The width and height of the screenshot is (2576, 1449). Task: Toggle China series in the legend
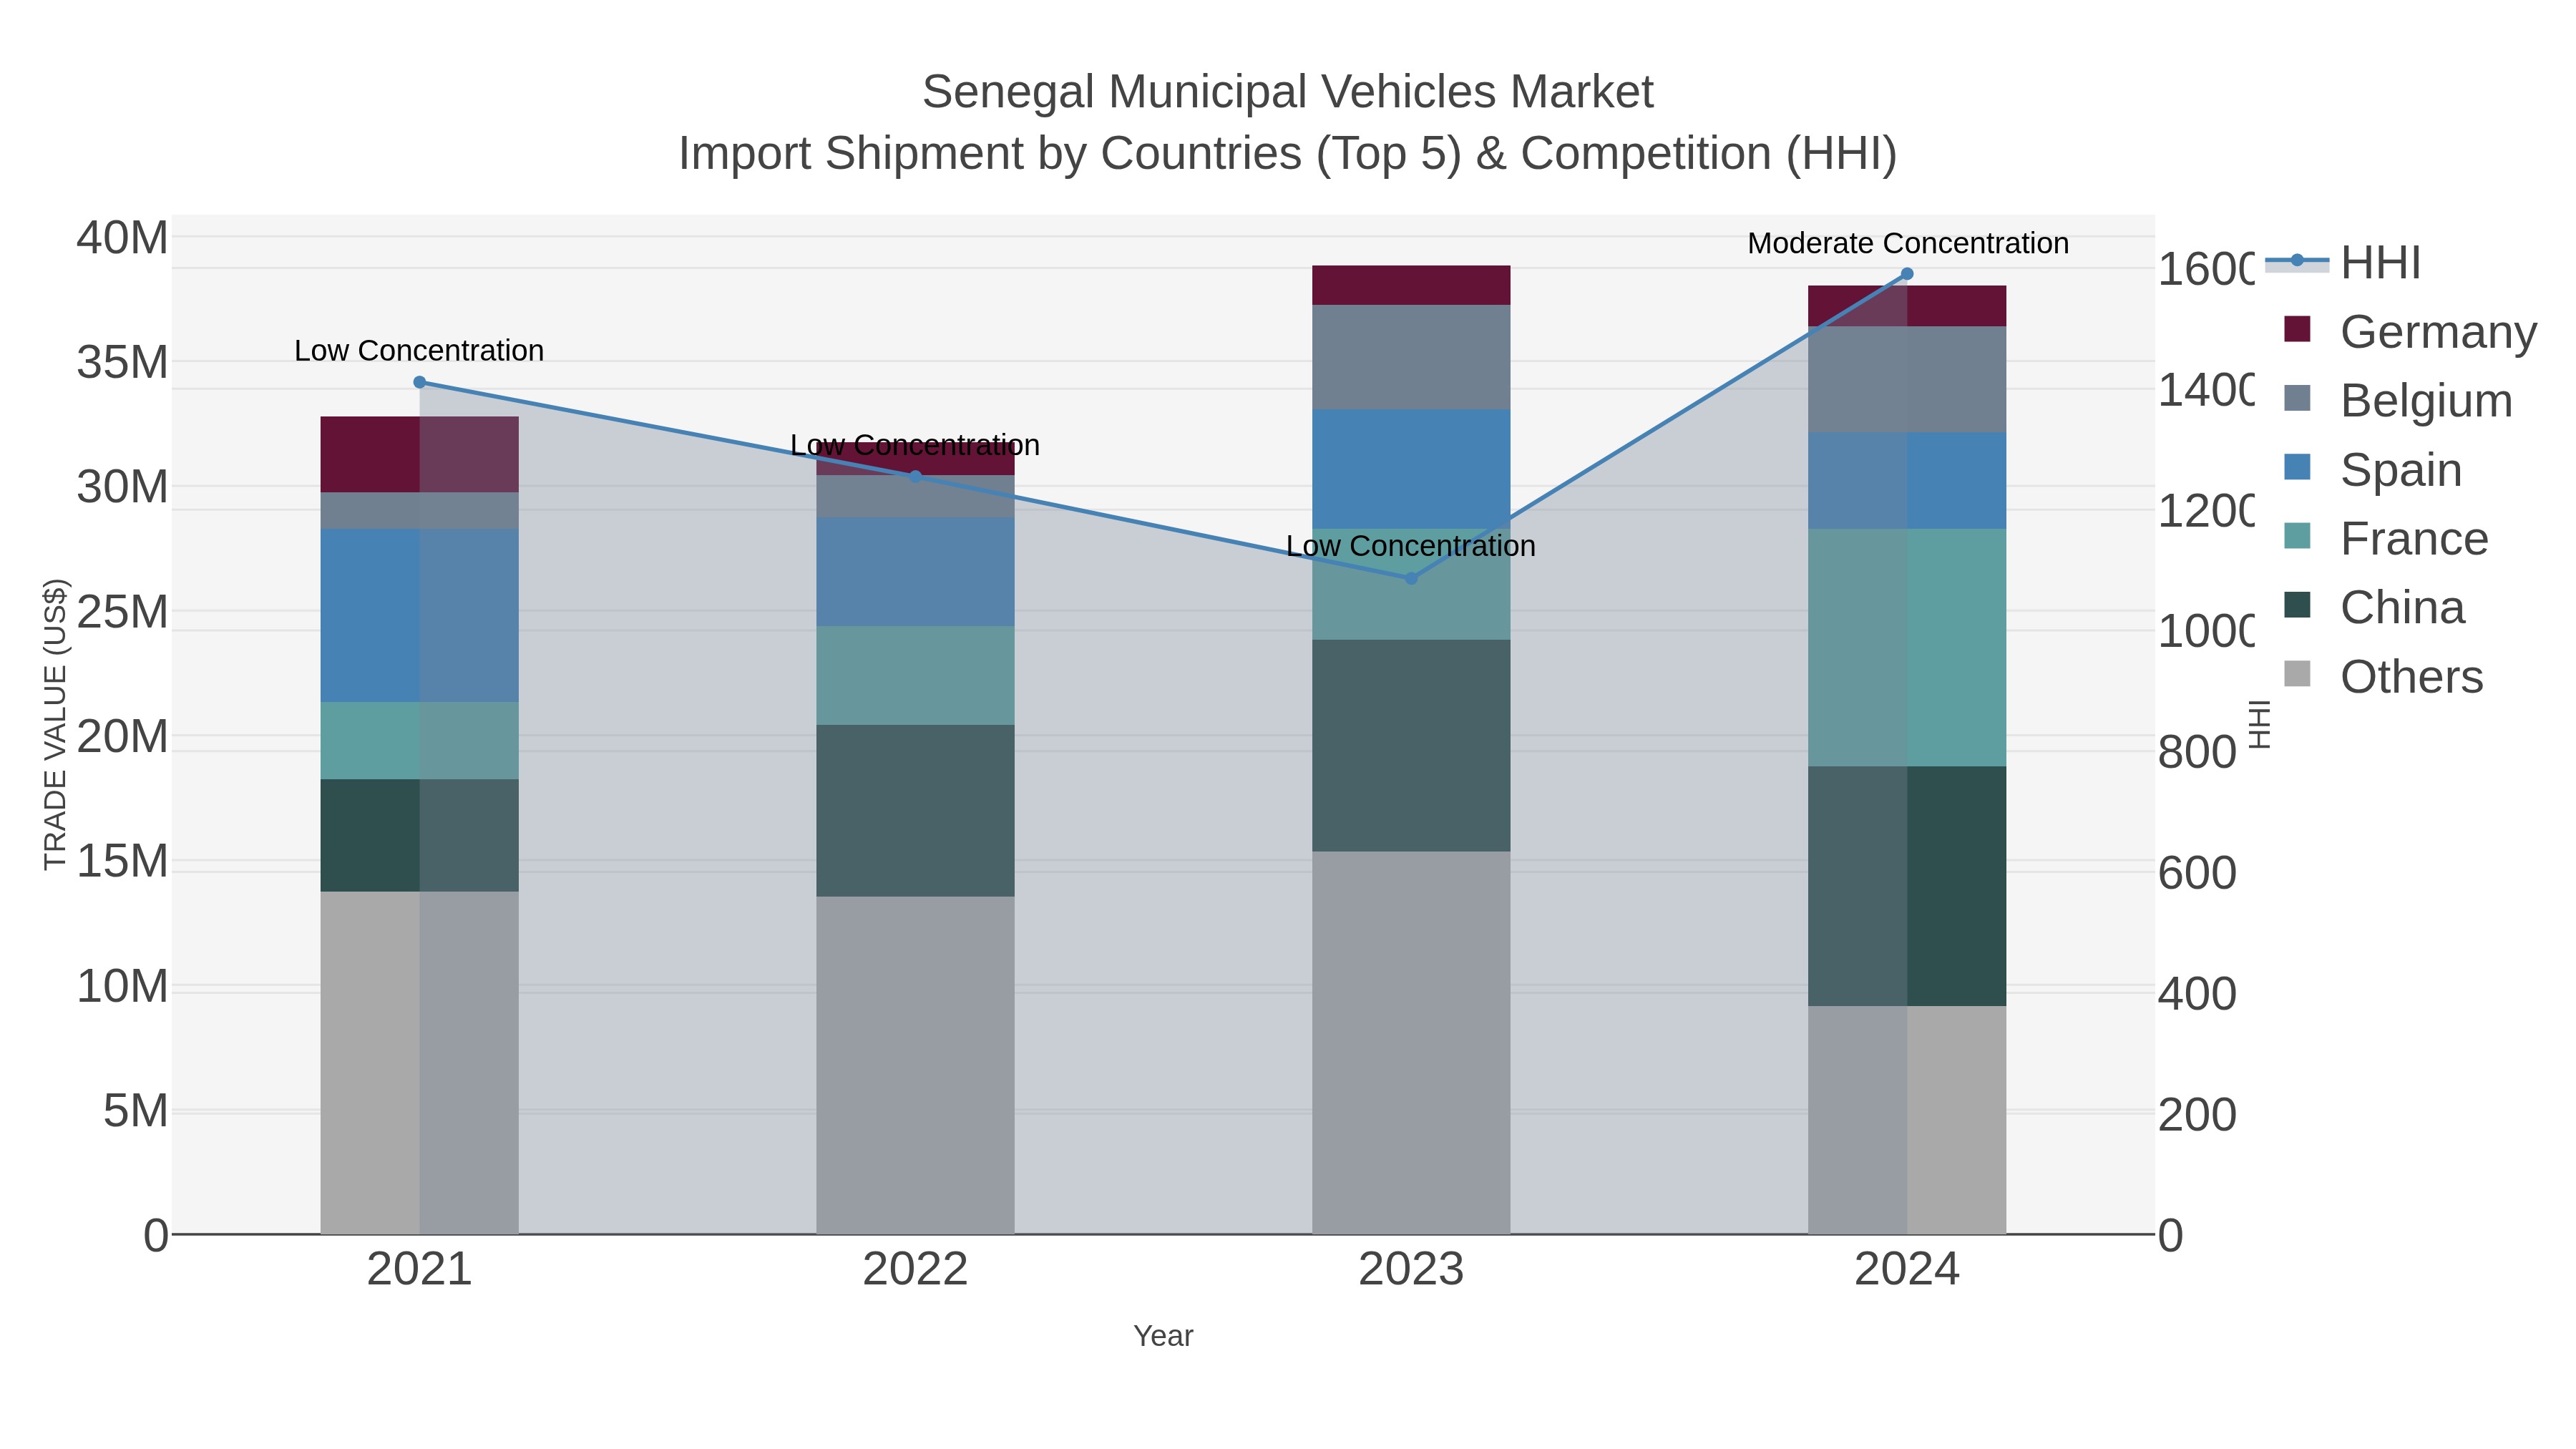[x=2374, y=607]
